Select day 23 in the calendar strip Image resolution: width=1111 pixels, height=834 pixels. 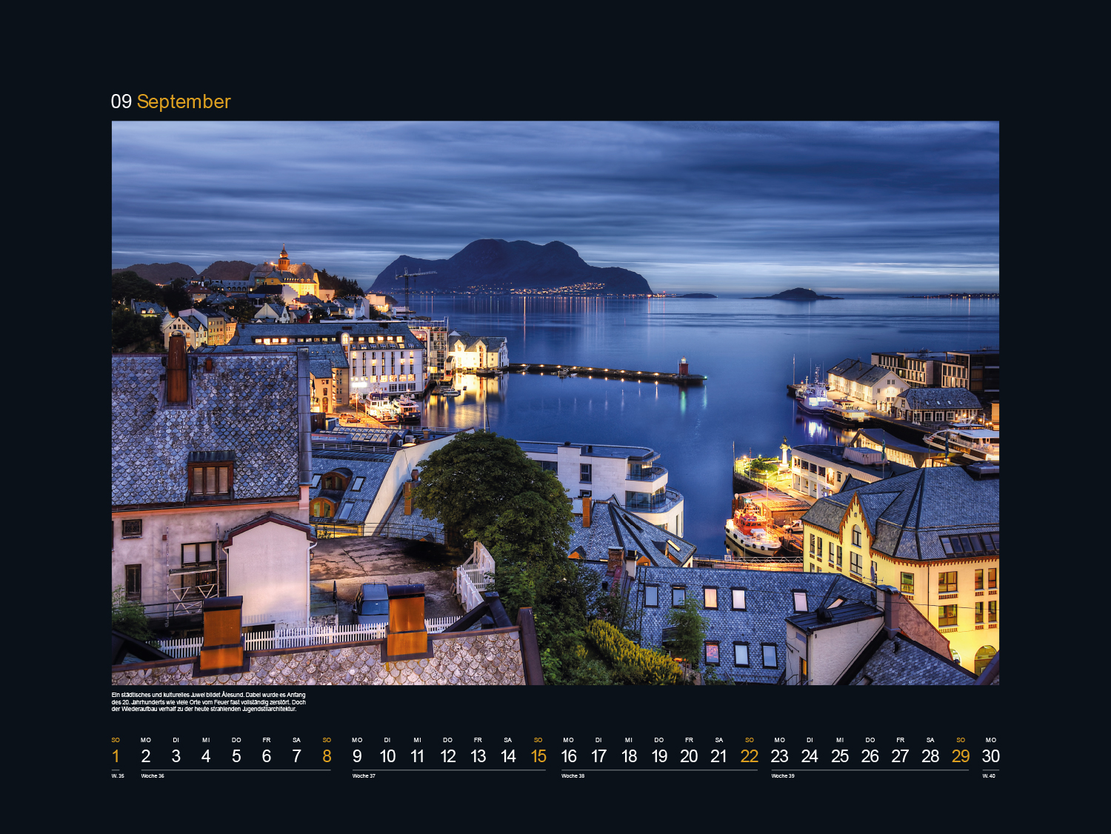(779, 756)
